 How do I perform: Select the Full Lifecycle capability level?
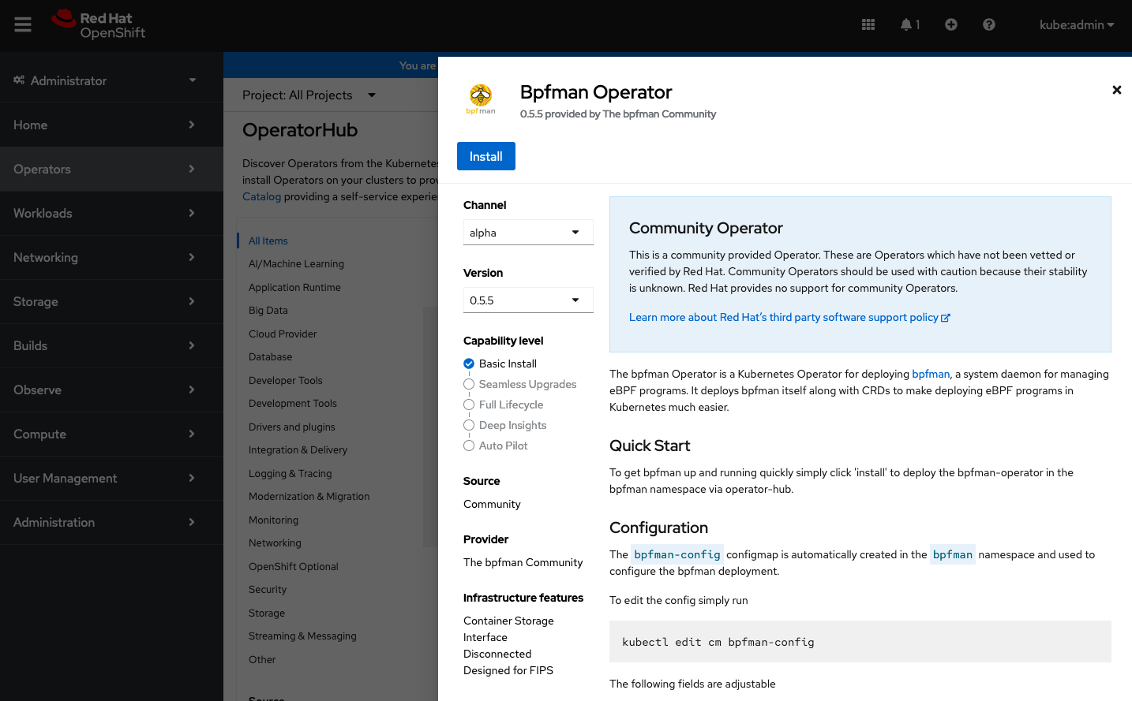coord(470,405)
